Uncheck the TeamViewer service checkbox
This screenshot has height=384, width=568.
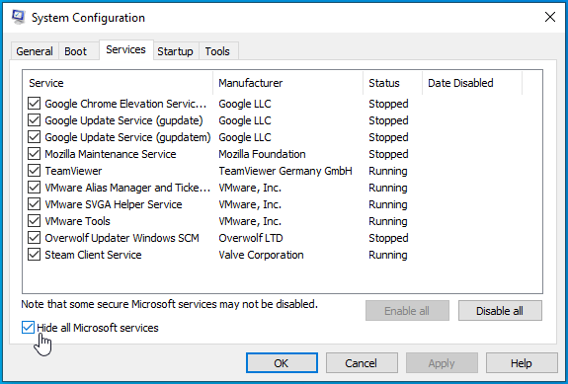[x=34, y=171]
